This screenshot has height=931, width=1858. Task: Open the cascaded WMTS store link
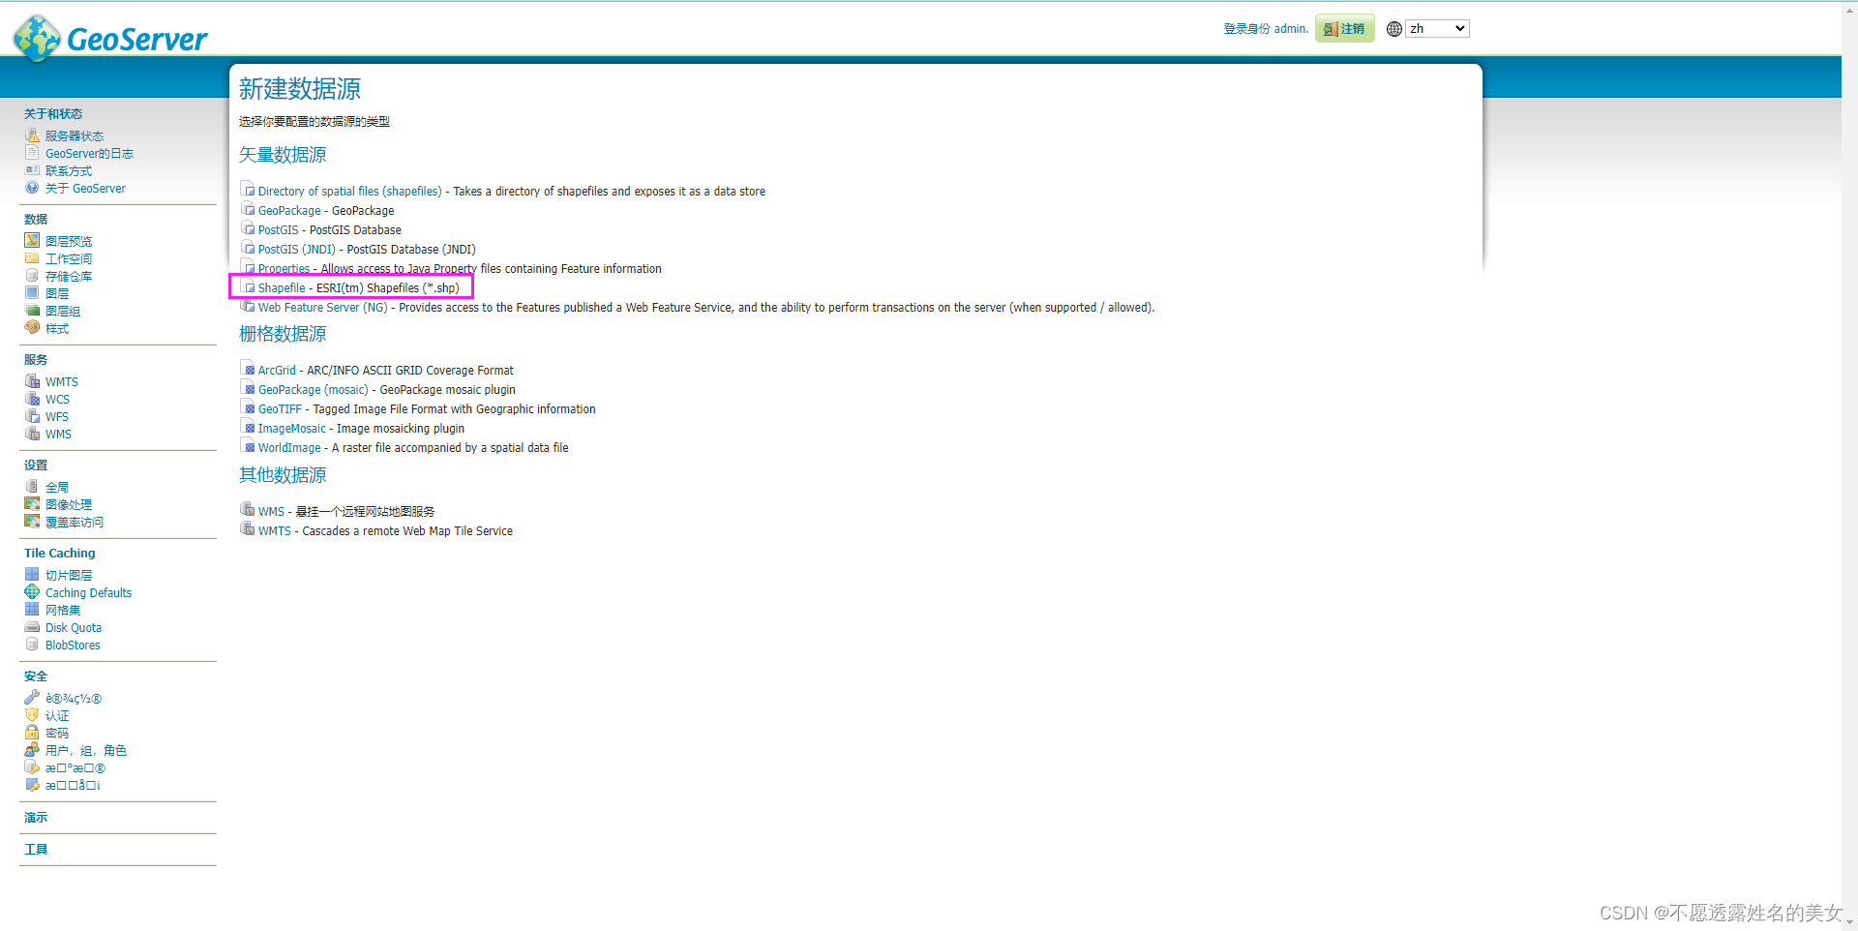coord(274,531)
